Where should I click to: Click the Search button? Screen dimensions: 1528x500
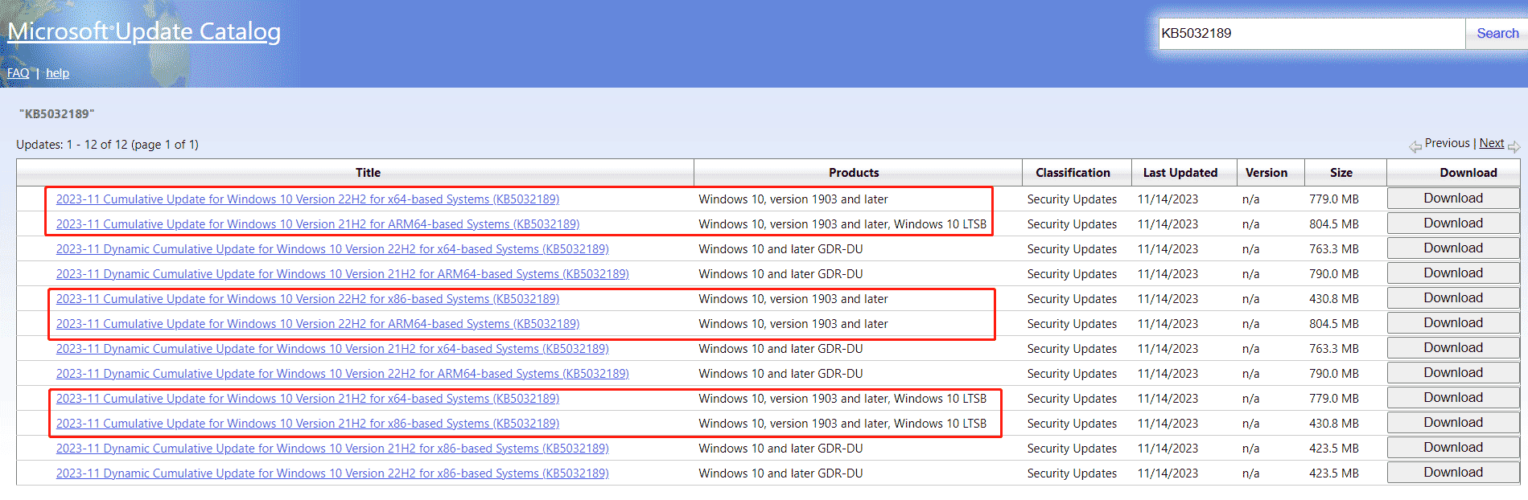pos(1497,33)
